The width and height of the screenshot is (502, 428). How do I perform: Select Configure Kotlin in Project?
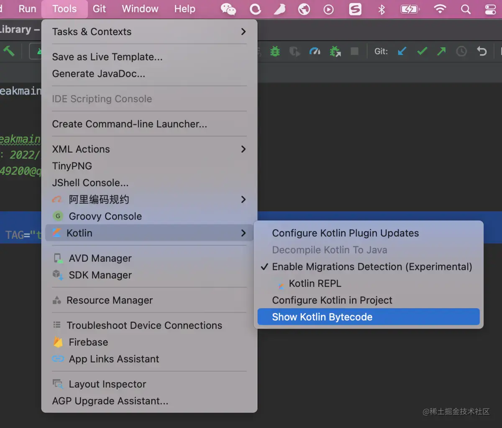click(x=369, y=300)
